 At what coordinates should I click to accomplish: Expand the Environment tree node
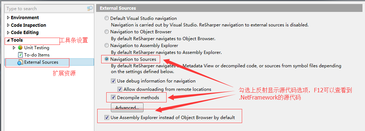click(x=8, y=18)
